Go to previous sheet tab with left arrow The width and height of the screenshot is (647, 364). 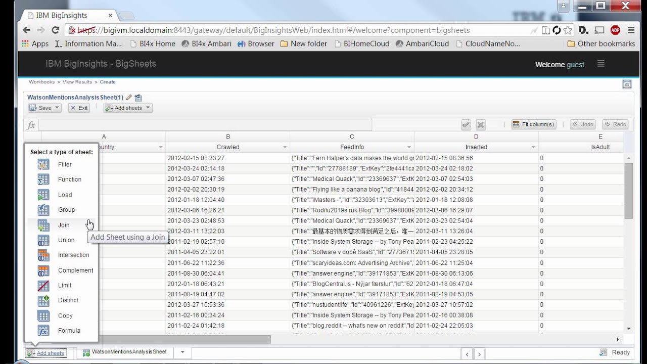click(468, 354)
